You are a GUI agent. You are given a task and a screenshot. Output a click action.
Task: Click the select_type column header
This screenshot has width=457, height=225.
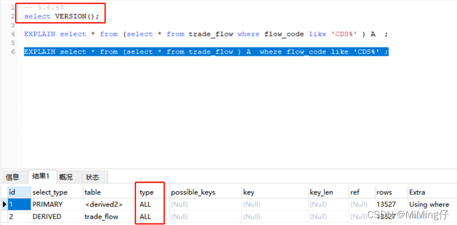(57, 192)
